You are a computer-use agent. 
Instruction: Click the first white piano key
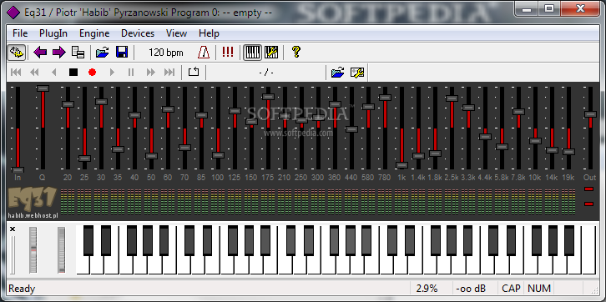(83, 265)
